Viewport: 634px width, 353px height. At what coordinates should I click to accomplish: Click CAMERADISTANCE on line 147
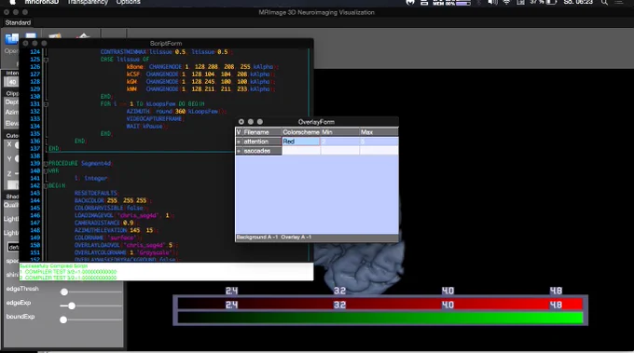click(98, 223)
